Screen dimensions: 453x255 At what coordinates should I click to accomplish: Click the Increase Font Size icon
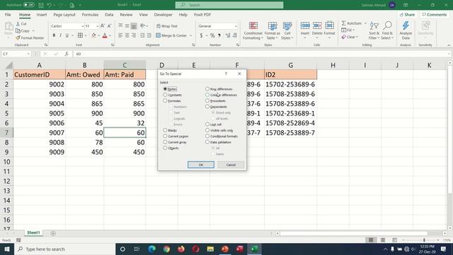pyautogui.click(x=103, y=26)
